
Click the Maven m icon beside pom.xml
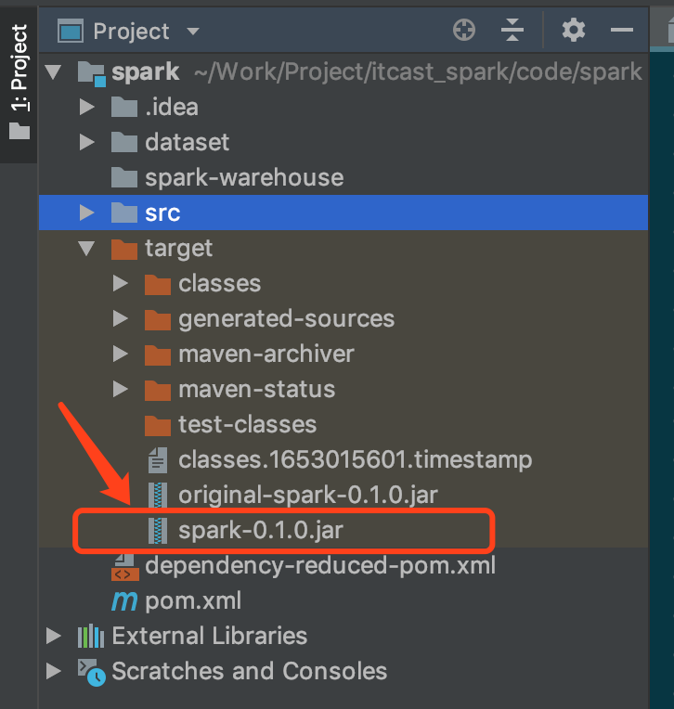pyautogui.click(x=124, y=601)
